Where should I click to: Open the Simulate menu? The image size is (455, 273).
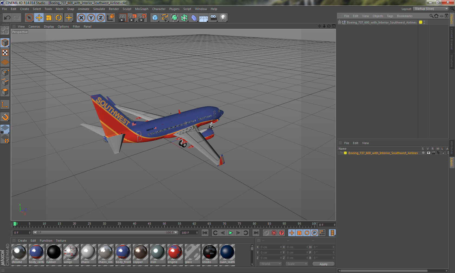(99, 9)
